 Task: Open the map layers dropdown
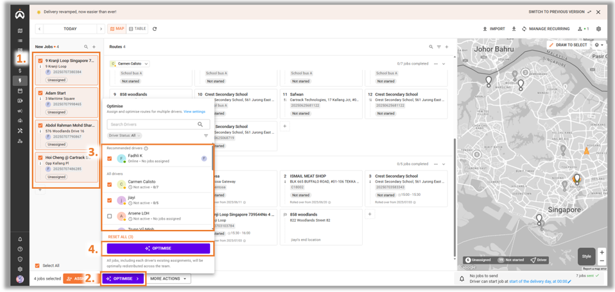coord(599,45)
